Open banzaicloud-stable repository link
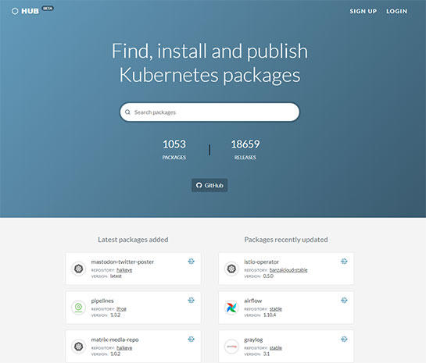426x363 pixels. click(x=288, y=270)
